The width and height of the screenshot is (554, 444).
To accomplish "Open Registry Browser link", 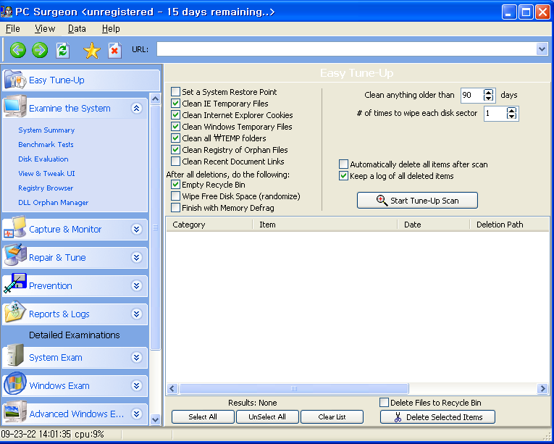I will pyautogui.click(x=46, y=188).
